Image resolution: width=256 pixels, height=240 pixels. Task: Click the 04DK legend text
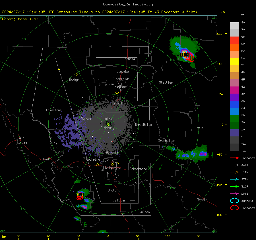click(x=245, y=165)
